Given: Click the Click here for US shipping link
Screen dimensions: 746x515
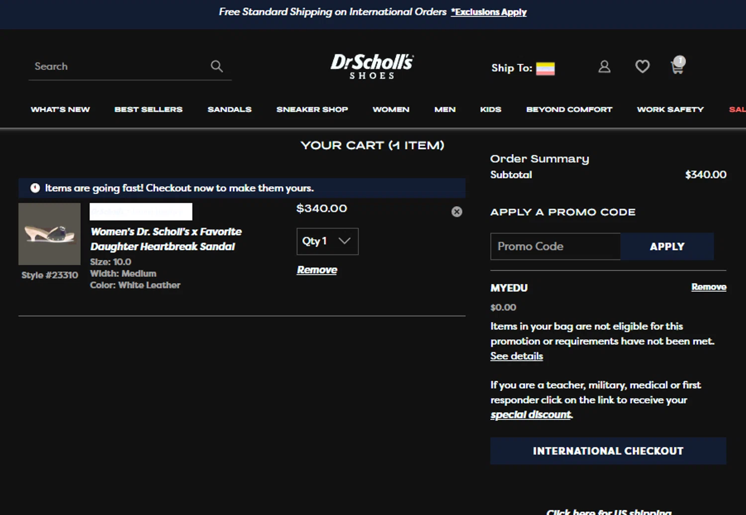Looking at the screenshot, I should coord(609,512).
